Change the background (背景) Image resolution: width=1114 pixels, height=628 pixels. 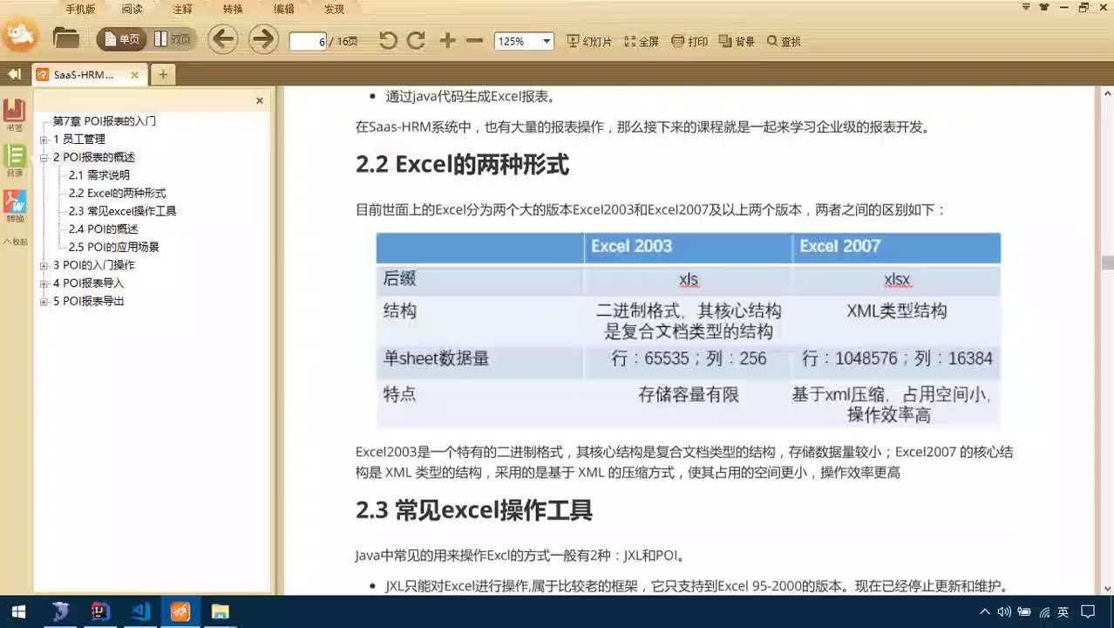(x=737, y=41)
